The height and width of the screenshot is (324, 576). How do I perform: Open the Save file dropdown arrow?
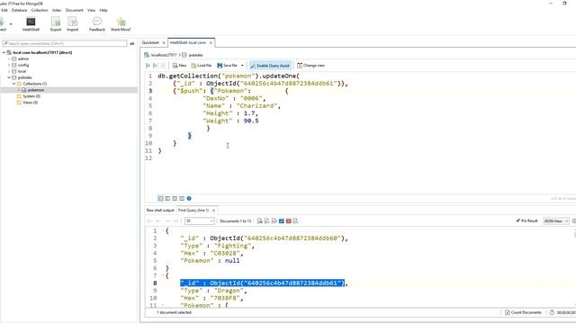click(242, 66)
